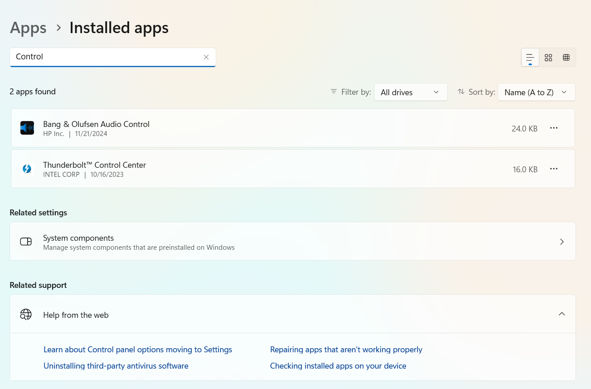This screenshot has width=591, height=389.
Task: Click the Related settings heading
Action: pyautogui.click(x=39, y=213)
